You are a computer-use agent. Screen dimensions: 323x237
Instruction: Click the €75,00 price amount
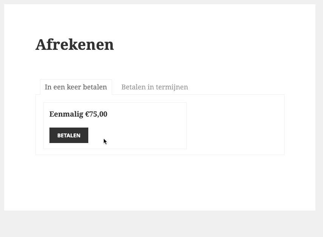(x=96, y=114)
